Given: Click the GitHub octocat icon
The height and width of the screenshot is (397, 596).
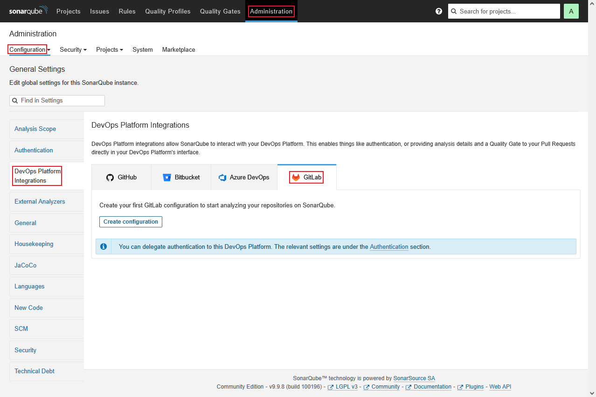Looking at the screenshot, I should (110, 178).
